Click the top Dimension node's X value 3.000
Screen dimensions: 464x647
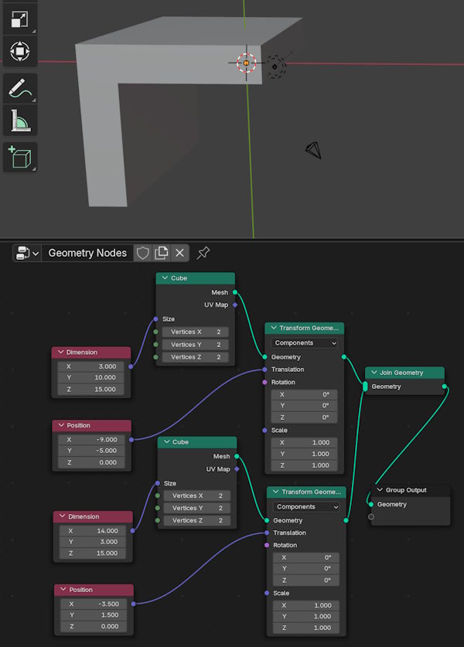point(90,366)
